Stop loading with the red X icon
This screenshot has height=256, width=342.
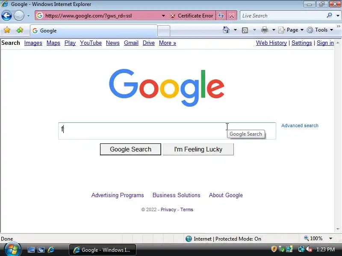(x=232, y=16)
